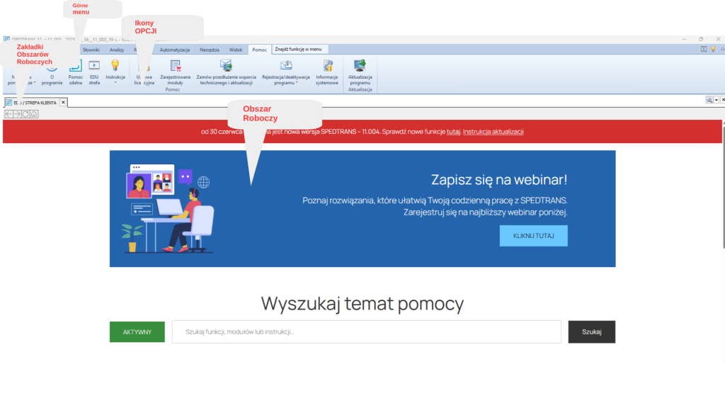Close the STREFA KLIENTA workspace tab
This screenshot has width=725, height=408.
point(63,103)
